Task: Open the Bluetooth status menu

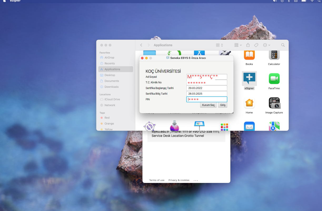Action: click(x=289, y=1)
